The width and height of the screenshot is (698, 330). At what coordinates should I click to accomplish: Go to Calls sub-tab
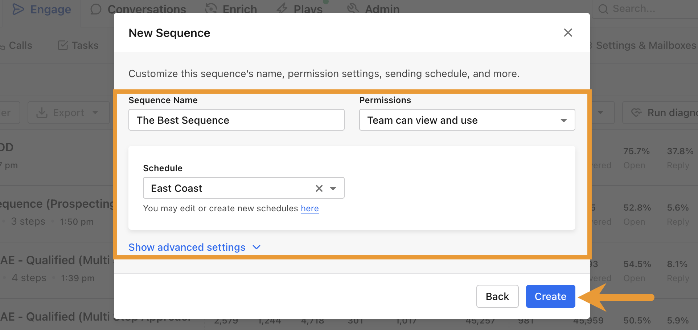(x=16, y=46)
